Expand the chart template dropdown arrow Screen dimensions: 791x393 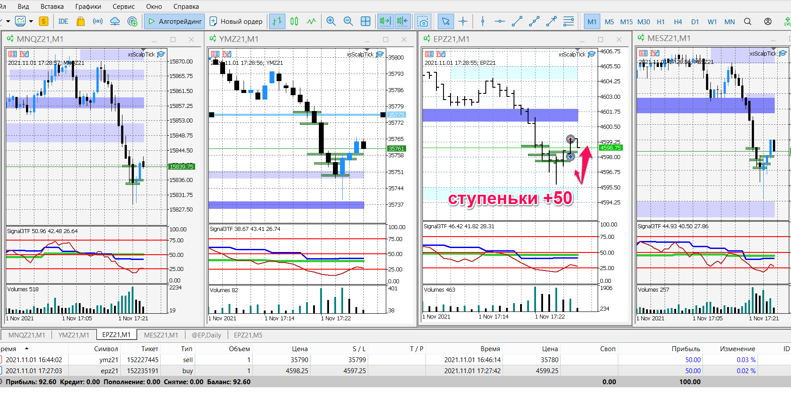point(31,21)
